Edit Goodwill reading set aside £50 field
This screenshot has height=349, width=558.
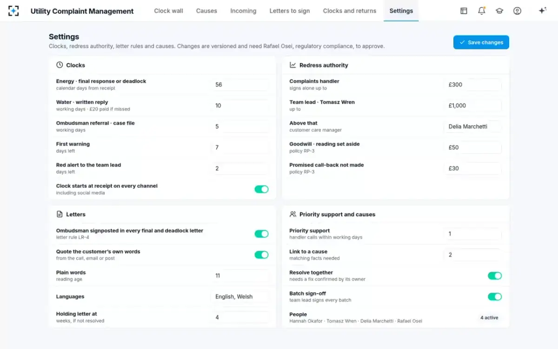tap(473, 148)
